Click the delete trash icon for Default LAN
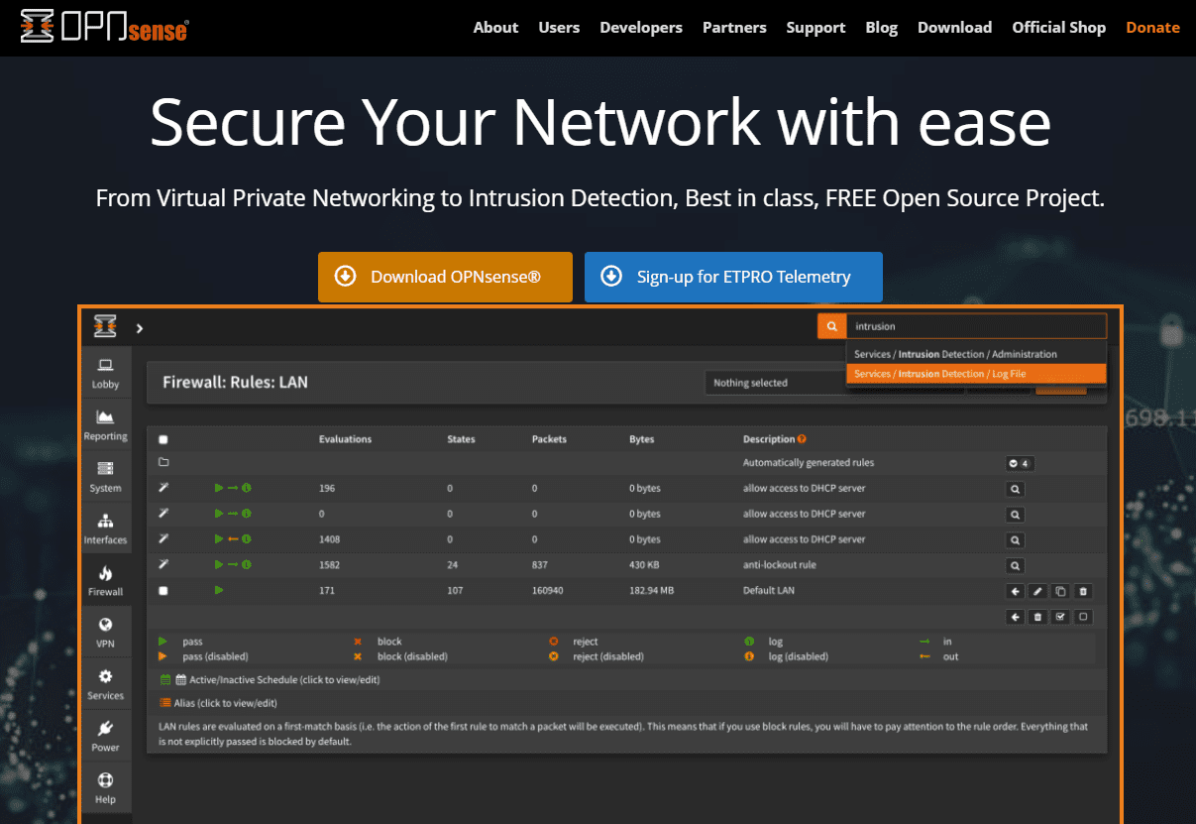1196x824 pixels. [1083, 591]
